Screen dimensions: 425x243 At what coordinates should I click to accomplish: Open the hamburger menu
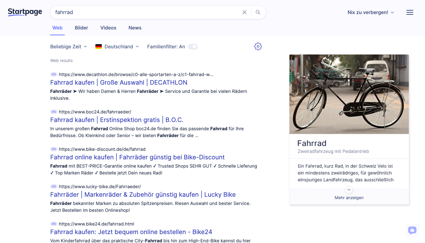pyautogui.click(x=410, y=12)
